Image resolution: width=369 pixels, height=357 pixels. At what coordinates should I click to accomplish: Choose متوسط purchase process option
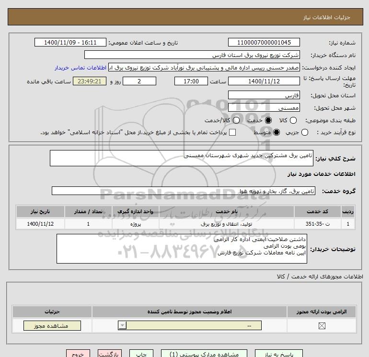(x=277, y=132)
